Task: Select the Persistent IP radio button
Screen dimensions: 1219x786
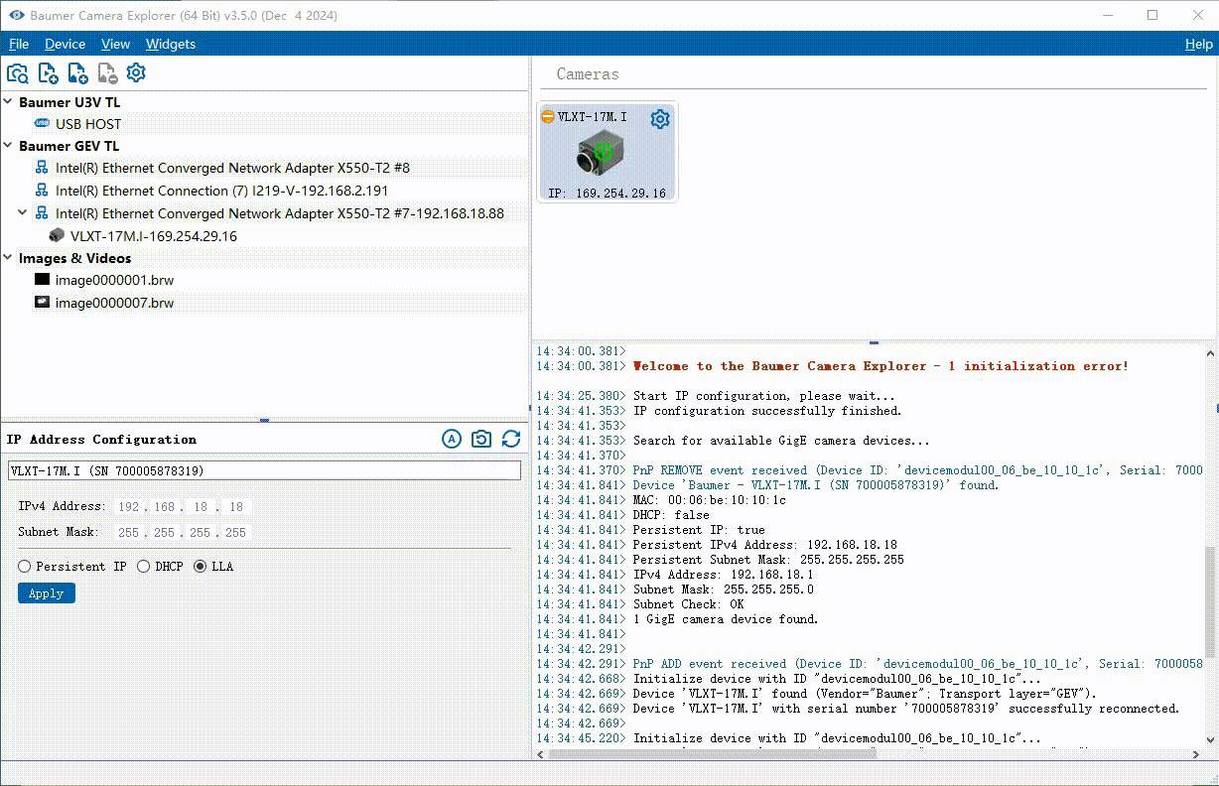Action: tap(24, 567)
